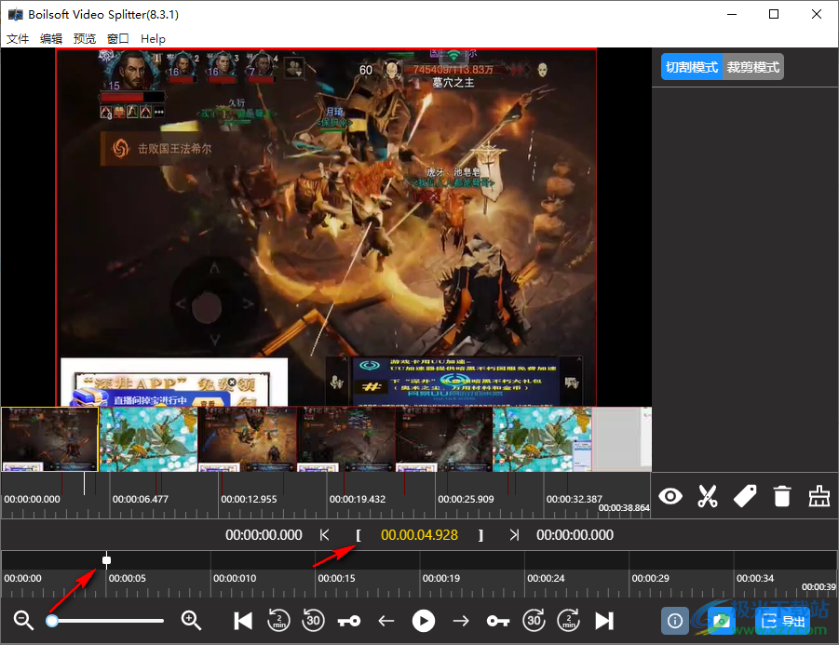Open the Help menu

153,39
